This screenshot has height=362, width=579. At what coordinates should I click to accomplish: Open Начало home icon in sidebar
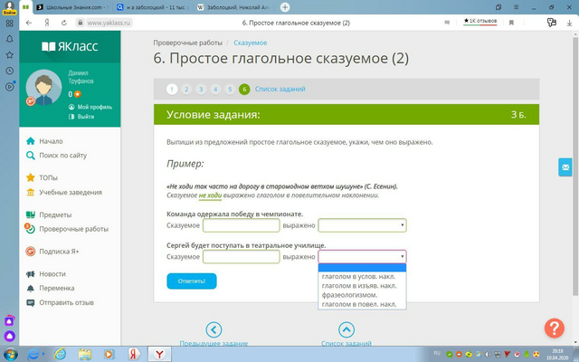(31, 141)
